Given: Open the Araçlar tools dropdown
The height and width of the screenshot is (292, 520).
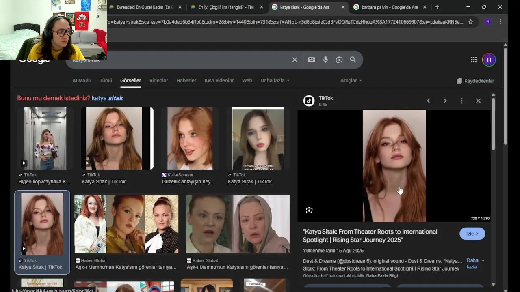Looking at the screenshot, I should click(x=351, y=80).
